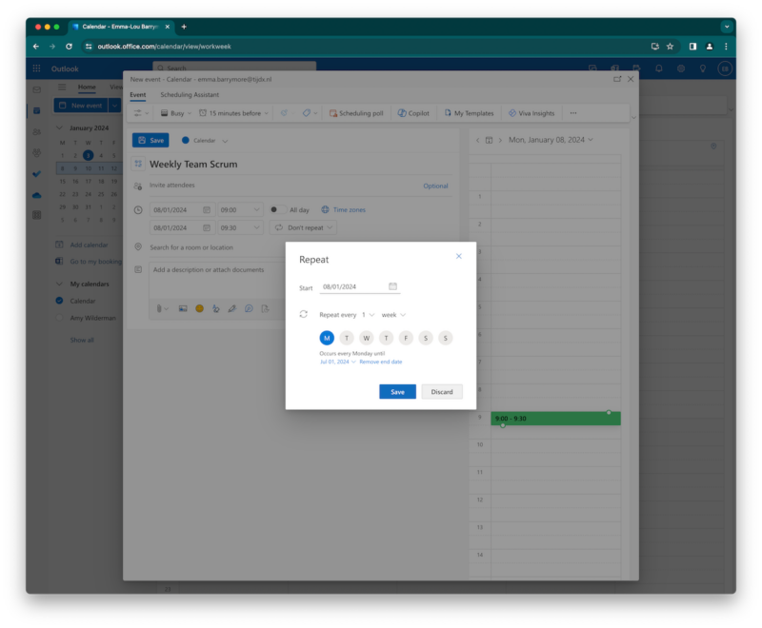Toggle Wednesday in the Repeat day picker
This screenshot has width=762, height=628.
(x=367, y=338)
